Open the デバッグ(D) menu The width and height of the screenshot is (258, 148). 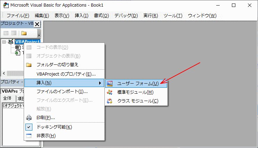126,16
